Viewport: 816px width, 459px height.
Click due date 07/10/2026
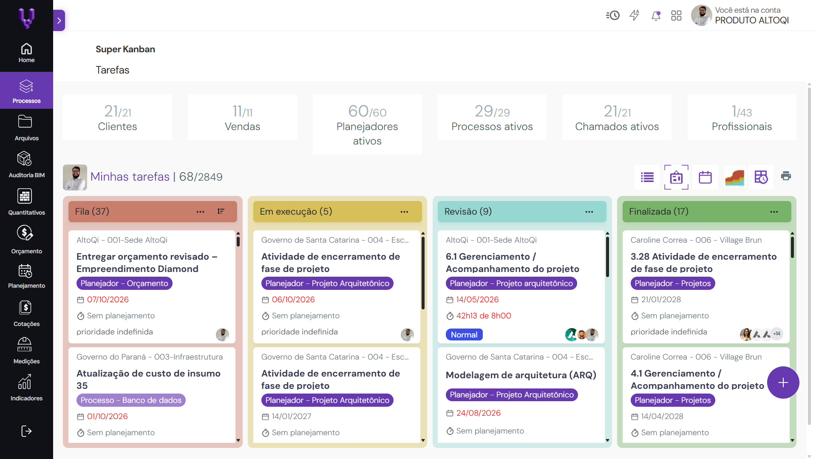(x=108, y=300)
